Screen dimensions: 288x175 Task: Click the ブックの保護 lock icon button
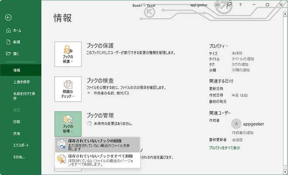(x=68, y=54)
